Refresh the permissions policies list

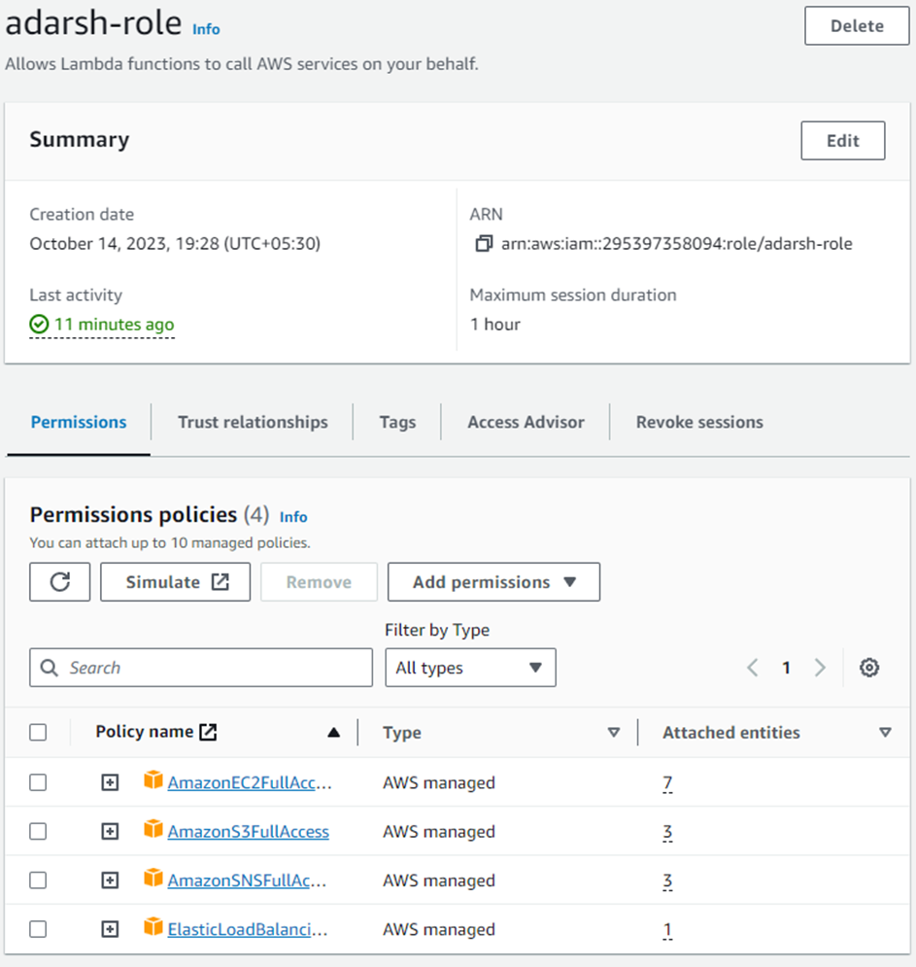point(59,581)
